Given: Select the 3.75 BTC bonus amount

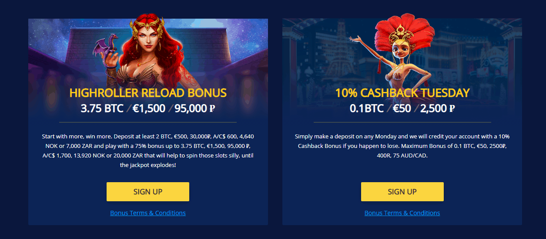Looking at the screenshot, I should [103, 108].
